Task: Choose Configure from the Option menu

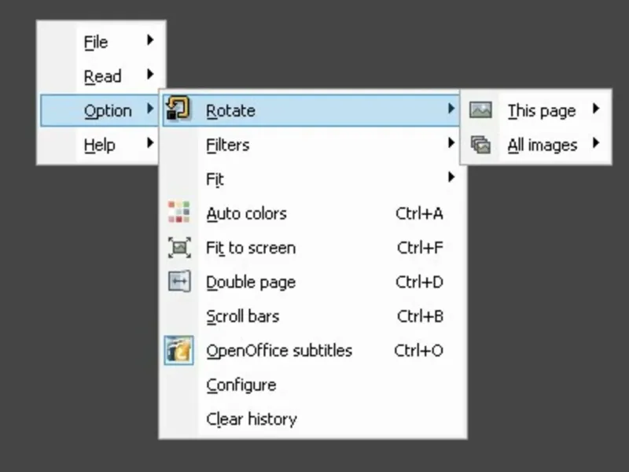Action: [241, 385]
